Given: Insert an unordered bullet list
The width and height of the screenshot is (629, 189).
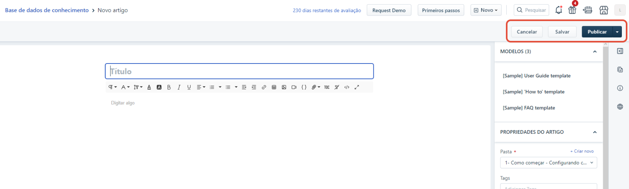Looking at the screenshot, I should [228, 87].
